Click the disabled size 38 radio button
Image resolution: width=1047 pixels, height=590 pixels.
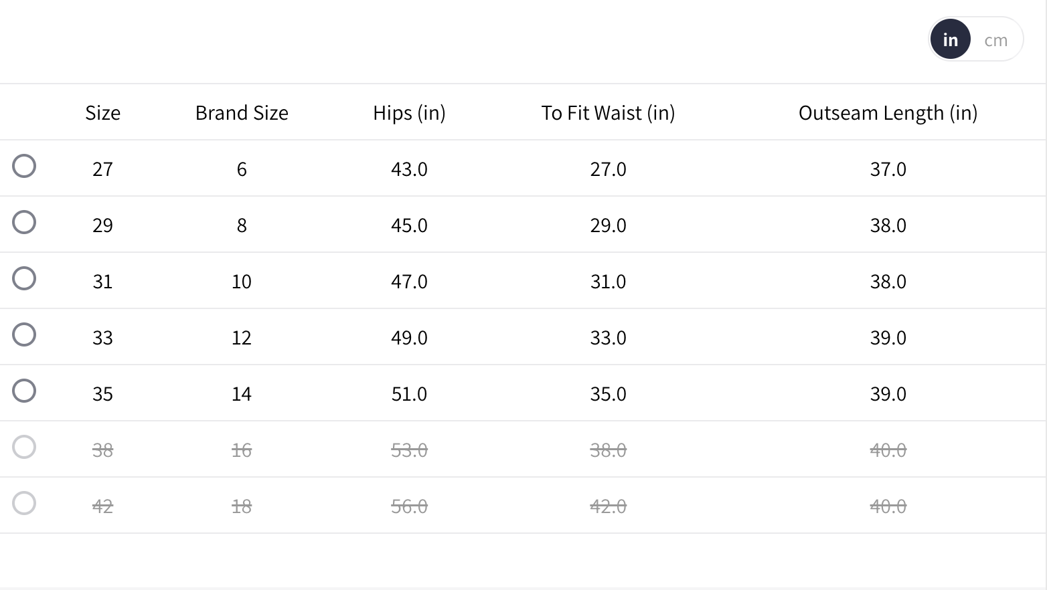(x=24, y=447)
